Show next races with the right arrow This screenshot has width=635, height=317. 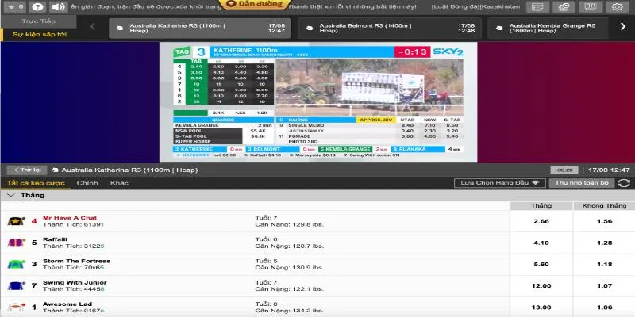coord(623,27)
